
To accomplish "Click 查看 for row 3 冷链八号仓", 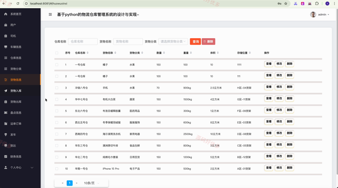I will pyautogui.click(x=269, y=87).
